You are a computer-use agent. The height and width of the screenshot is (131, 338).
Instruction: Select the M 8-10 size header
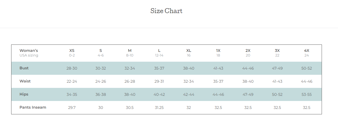pos(130,53)
